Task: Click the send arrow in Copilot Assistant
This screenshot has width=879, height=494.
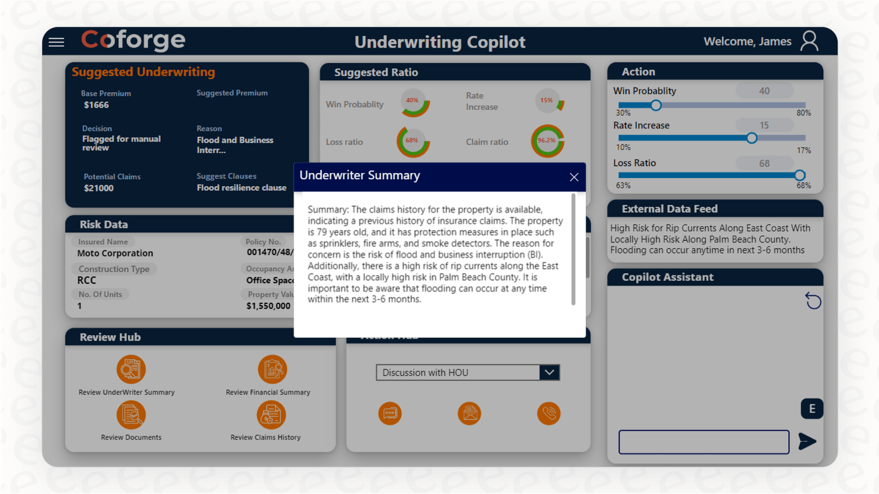Action: point(807,442)
